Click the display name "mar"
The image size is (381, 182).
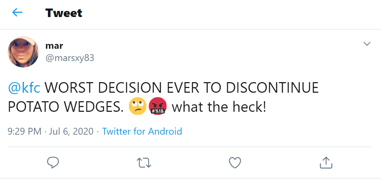click(54, 46)
